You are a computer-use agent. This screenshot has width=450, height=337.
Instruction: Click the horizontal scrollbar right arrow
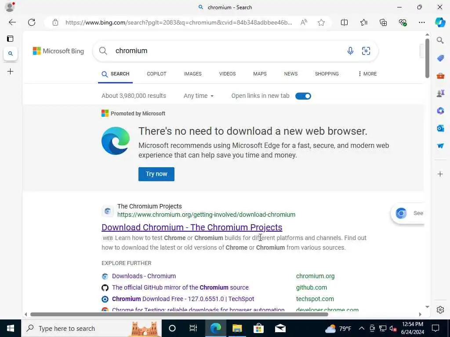pos(420,314)
